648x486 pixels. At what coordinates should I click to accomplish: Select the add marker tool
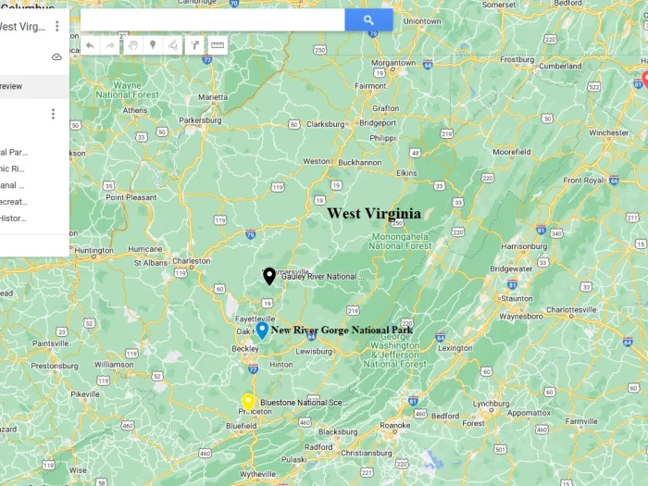click(153, 45)
